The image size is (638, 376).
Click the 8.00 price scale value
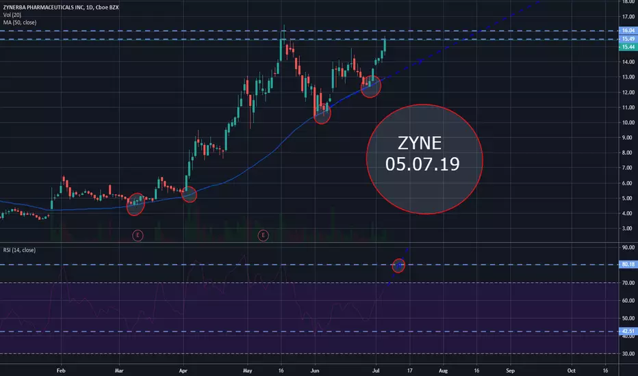pyautogui.click(x=628, y=152)
